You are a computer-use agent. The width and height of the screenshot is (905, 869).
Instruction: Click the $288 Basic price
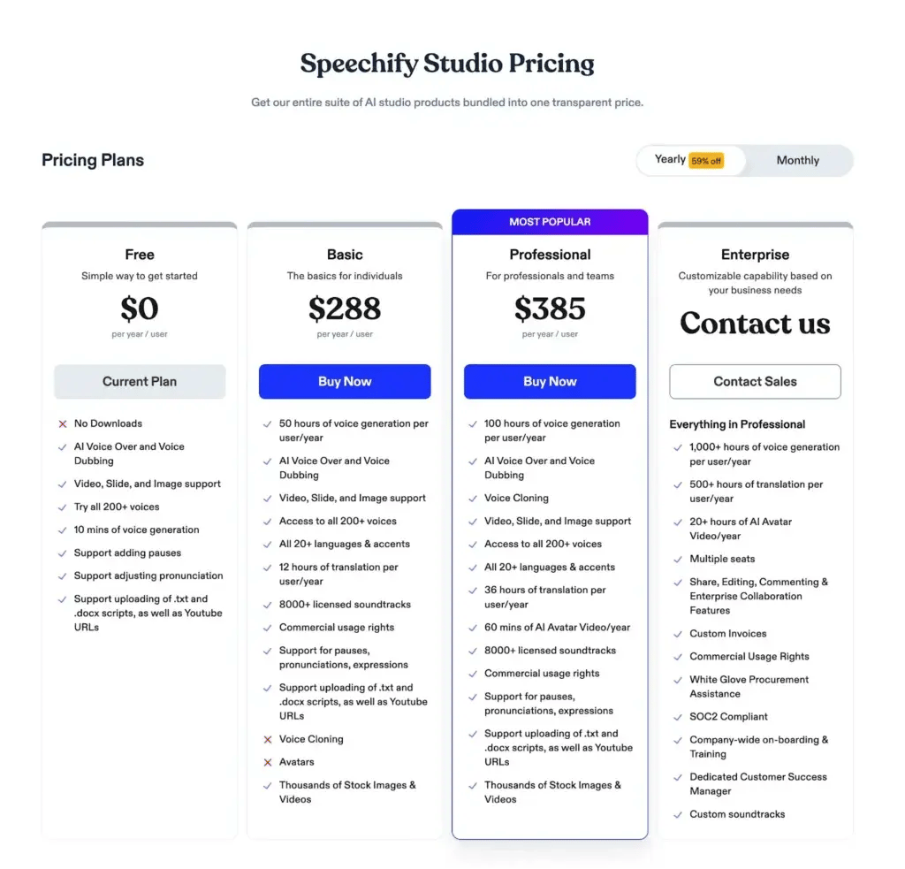point(345,309)
